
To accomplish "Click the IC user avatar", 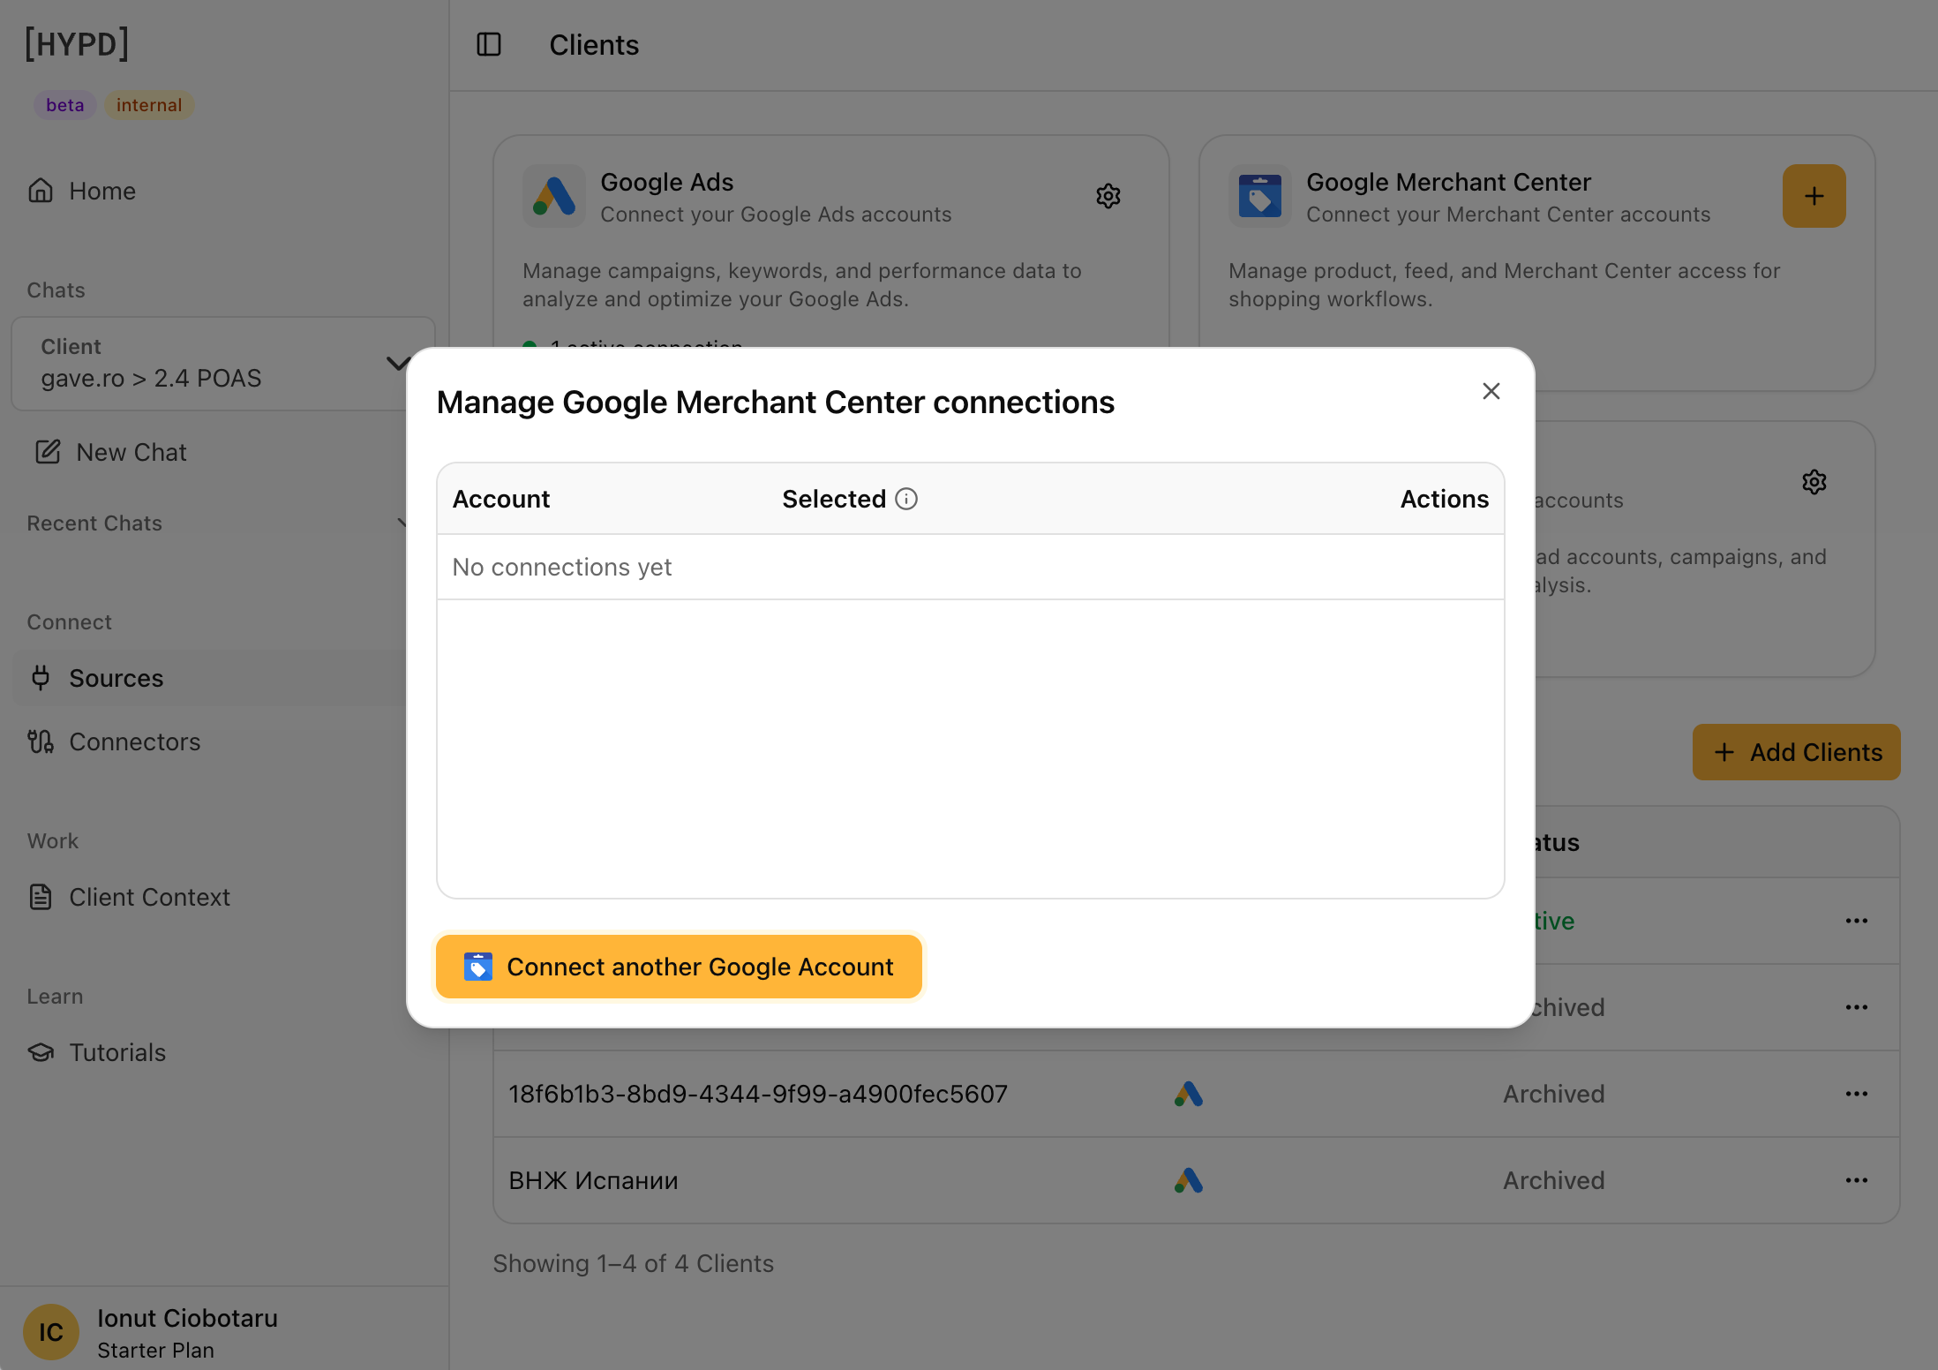I will coord(50,1332).
